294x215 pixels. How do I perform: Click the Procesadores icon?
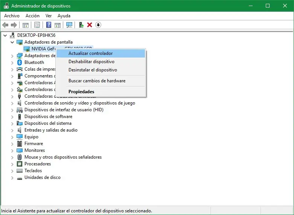[x=20, y=164]
